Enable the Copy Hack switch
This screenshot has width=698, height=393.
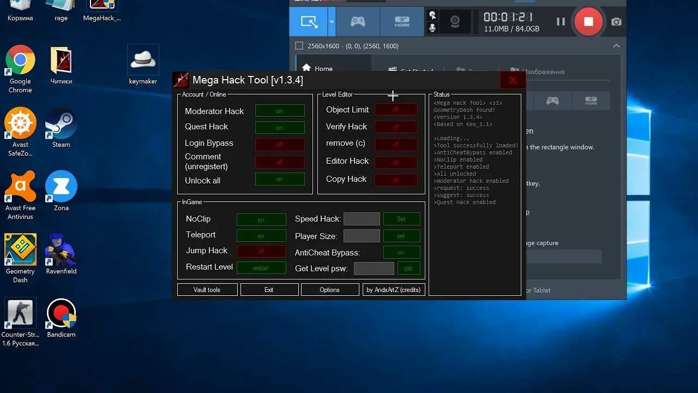(x=396, y=180)
